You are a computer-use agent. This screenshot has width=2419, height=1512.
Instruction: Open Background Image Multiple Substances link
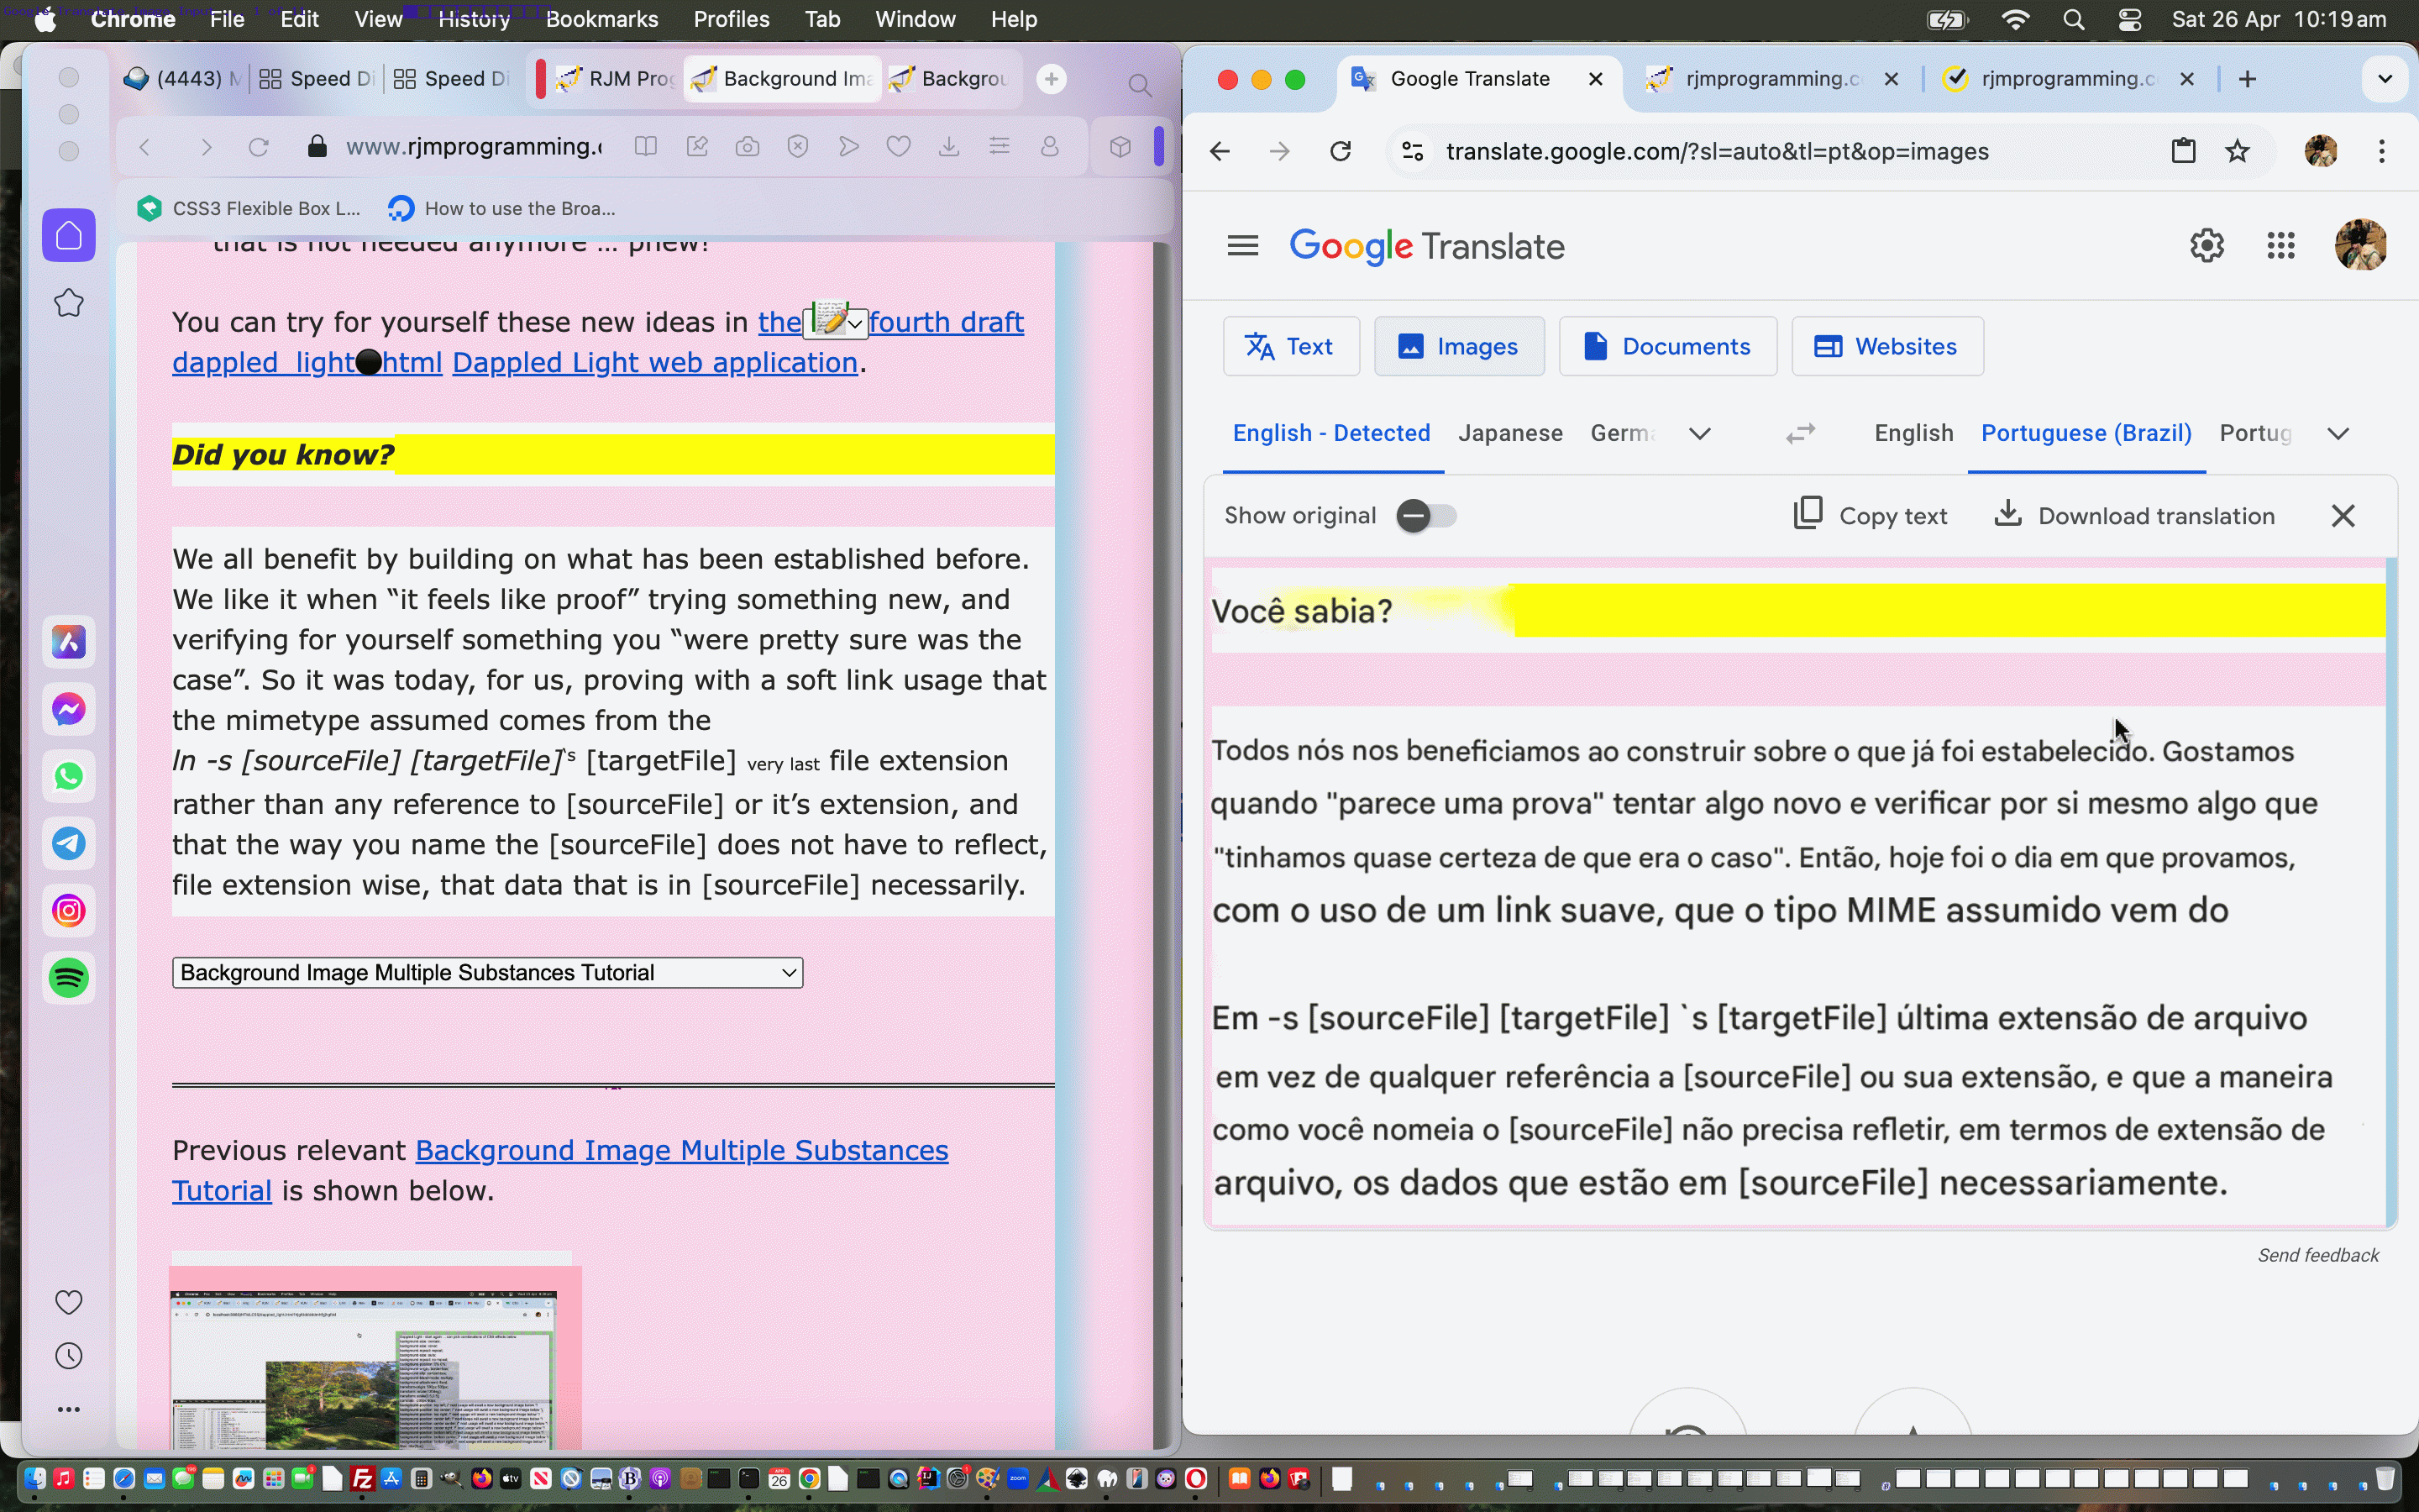pos(682,1150)
